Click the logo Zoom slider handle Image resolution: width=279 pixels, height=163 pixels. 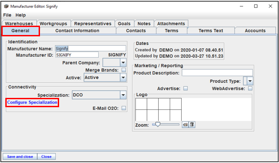(157, 124)
